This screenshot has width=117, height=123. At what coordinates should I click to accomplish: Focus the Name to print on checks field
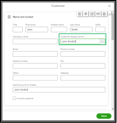click(x=59, y=90)
